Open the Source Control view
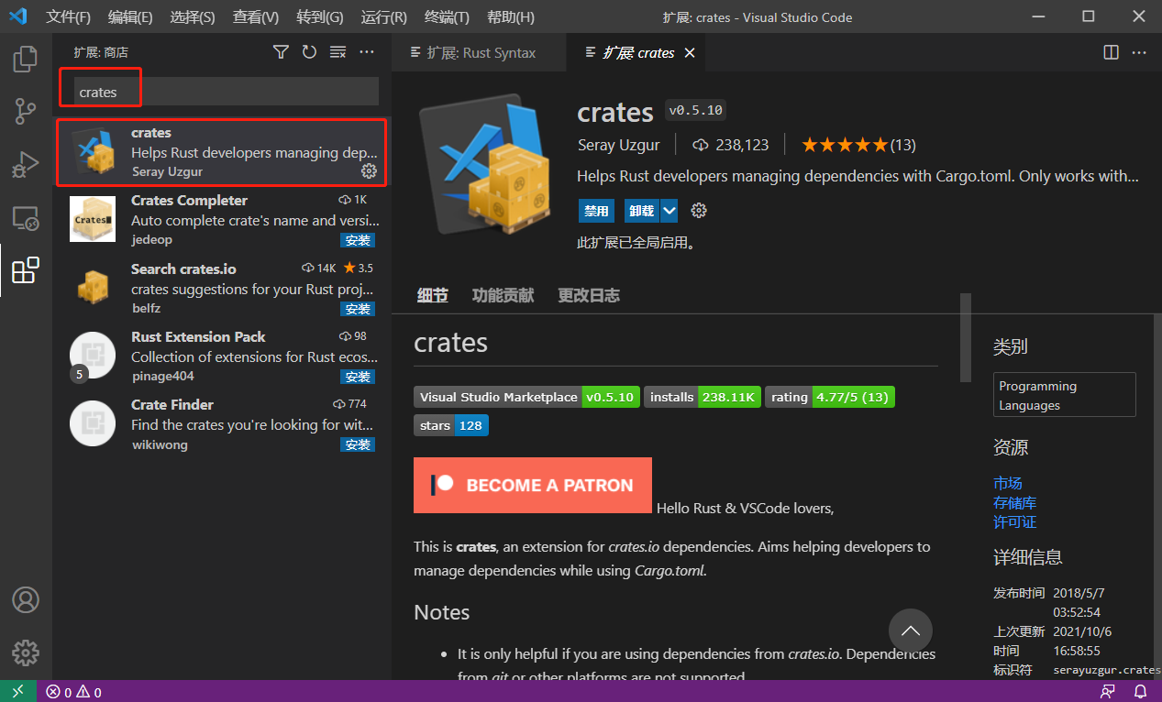1162x702 pixels. (26, 112)
